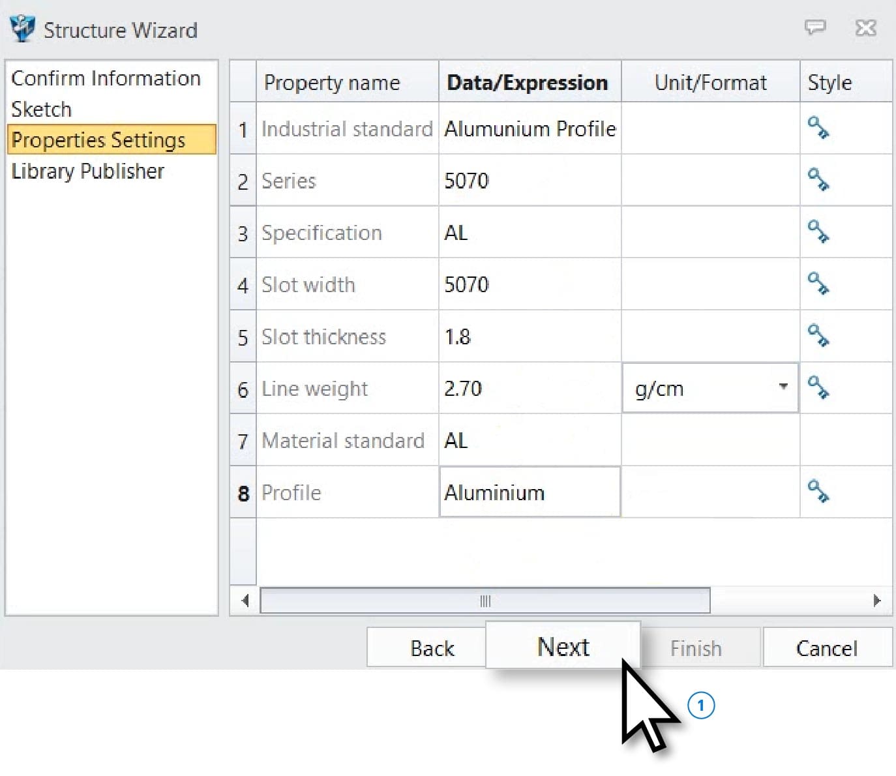Click the horizontal scrollbar thumb
Viewport: 896px width, 776px height.
pos(485,601)
